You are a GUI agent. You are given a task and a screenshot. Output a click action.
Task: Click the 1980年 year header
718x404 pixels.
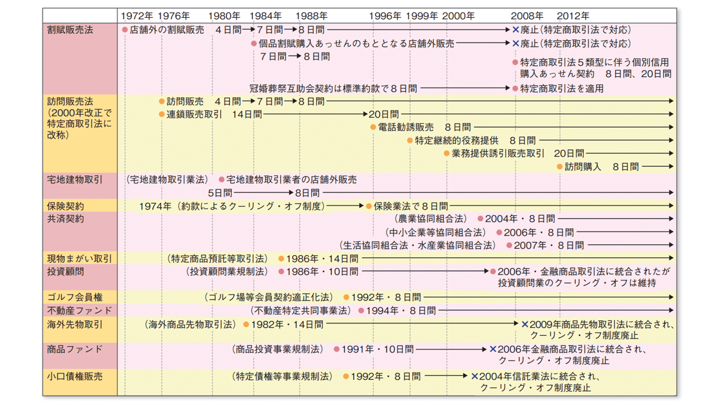click(x=224, y=16)
